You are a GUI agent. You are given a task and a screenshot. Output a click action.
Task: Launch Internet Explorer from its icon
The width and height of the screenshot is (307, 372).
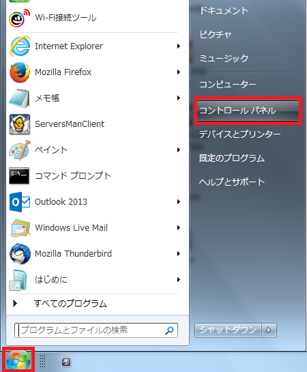[20, 46]
